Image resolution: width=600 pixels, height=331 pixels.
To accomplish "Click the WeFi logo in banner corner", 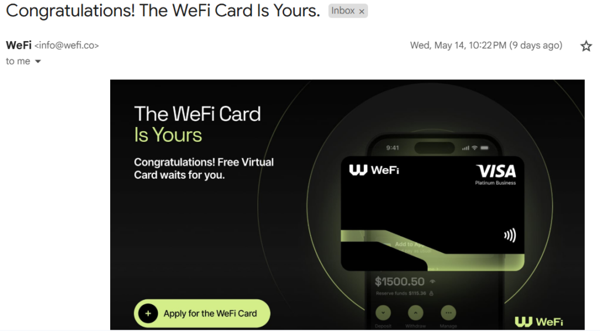I will point(539,322).
